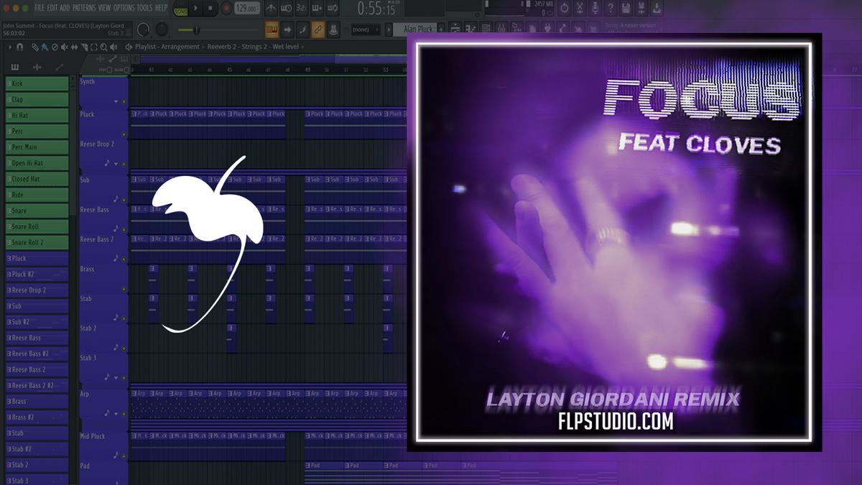
Task: Click the microphone recording icon in the top toolbar
Action: coord(595,9)
